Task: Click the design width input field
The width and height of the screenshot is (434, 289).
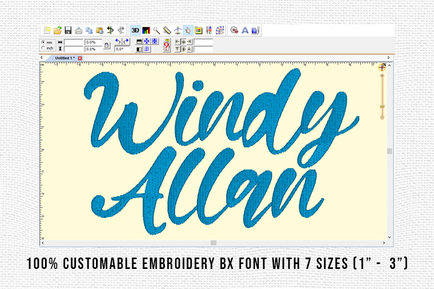Action: pyautogui.click(x=74, y=42)
